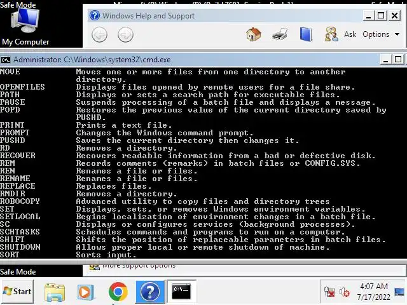Click the SORT command text
This screenshot has height=305, width=407.
coord(10,255)
